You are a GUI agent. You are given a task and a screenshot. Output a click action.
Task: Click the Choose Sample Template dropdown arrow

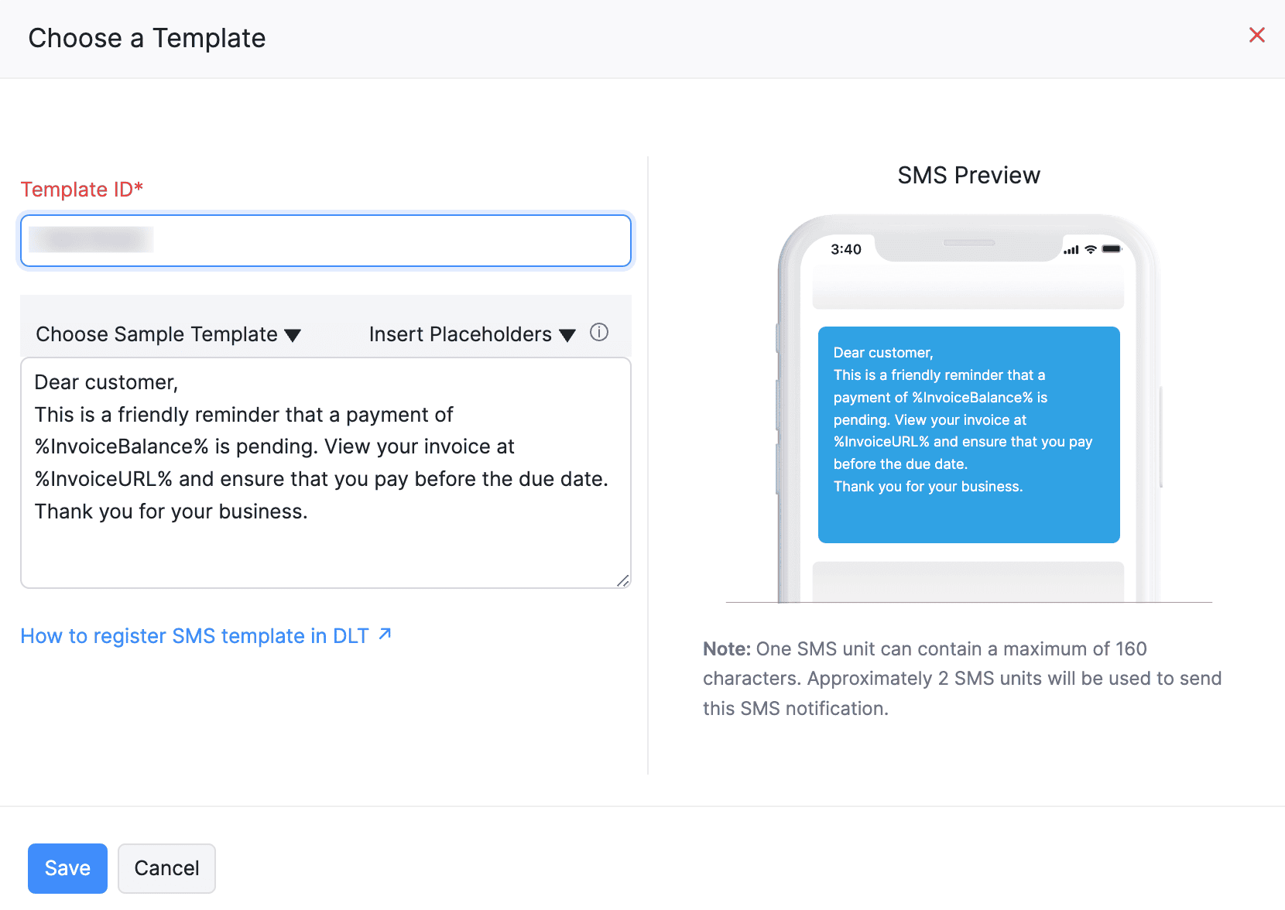(x=293, y=335)
